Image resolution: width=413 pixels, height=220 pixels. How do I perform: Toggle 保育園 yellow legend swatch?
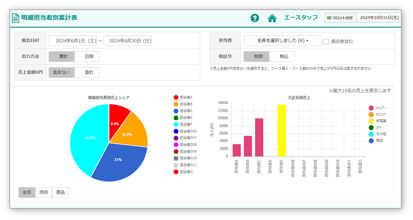371,121
